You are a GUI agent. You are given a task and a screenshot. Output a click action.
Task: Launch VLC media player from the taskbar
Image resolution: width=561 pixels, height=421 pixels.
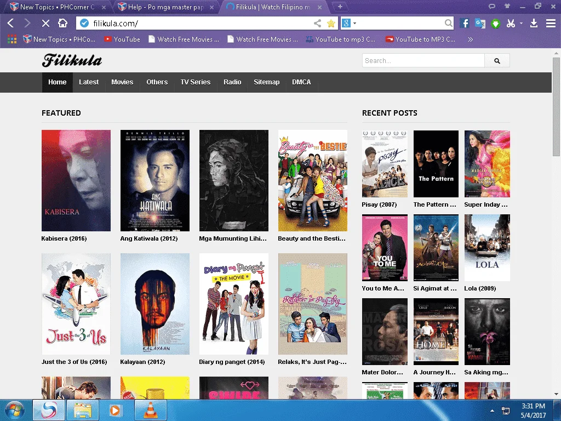coord(150,410)
